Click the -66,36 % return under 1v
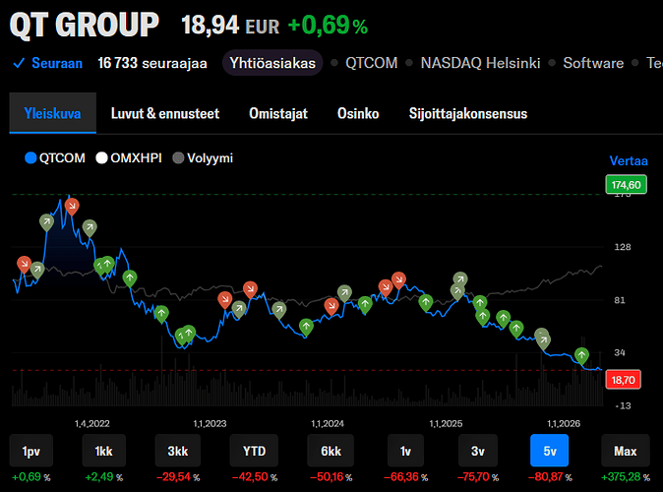Screen dimensions: 663x492 click(405, 477)
